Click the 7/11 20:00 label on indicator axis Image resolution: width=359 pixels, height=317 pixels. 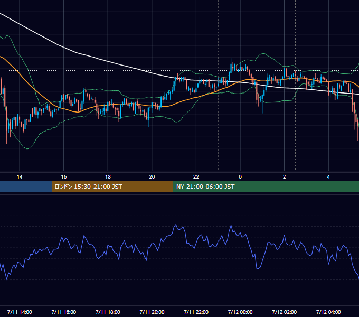152,312
